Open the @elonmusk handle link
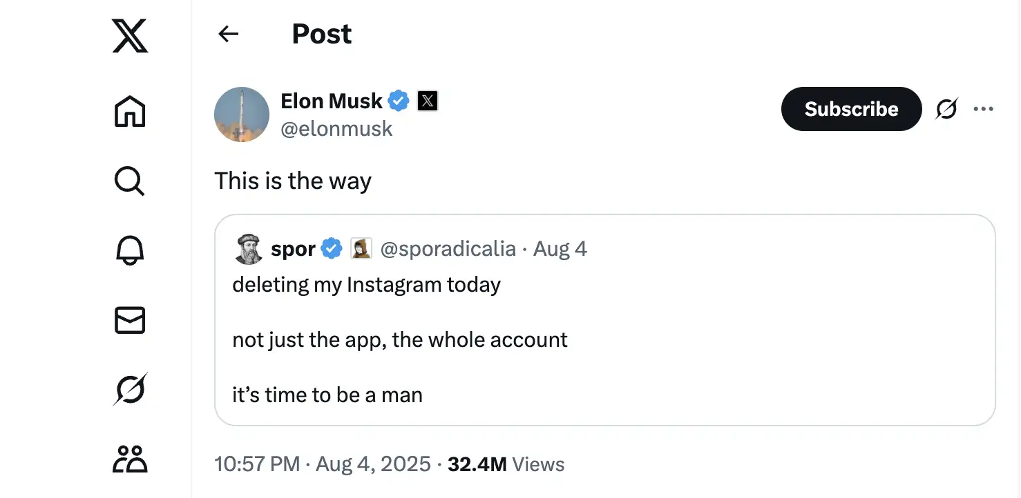 click(336, 129)
